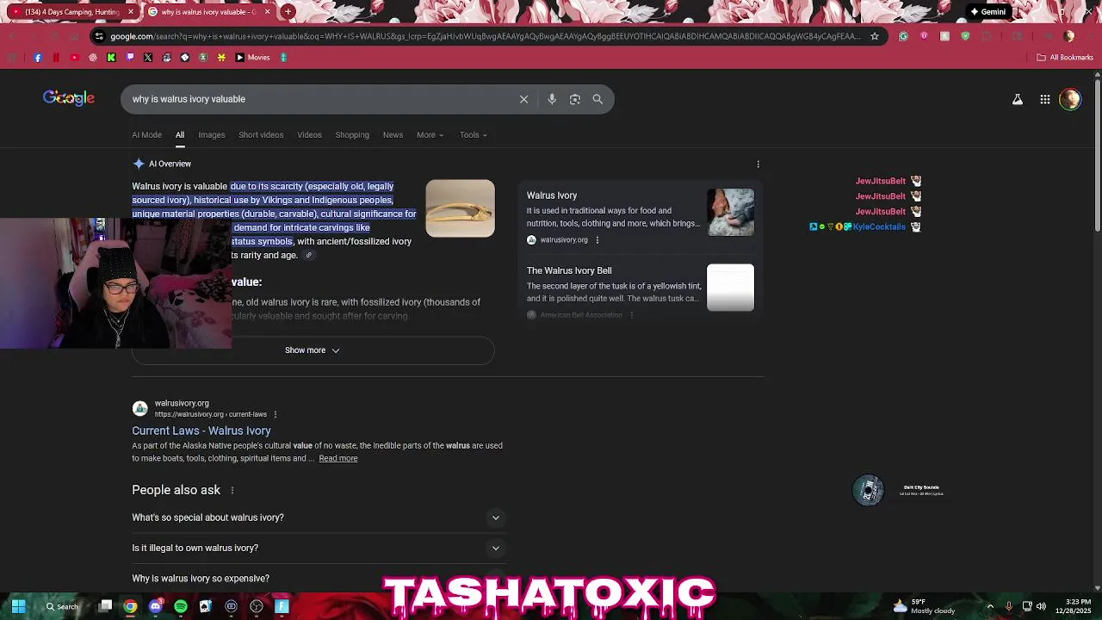Start voice search with the microphone icon
1102x620 pixels.
(x=552, y=99)
